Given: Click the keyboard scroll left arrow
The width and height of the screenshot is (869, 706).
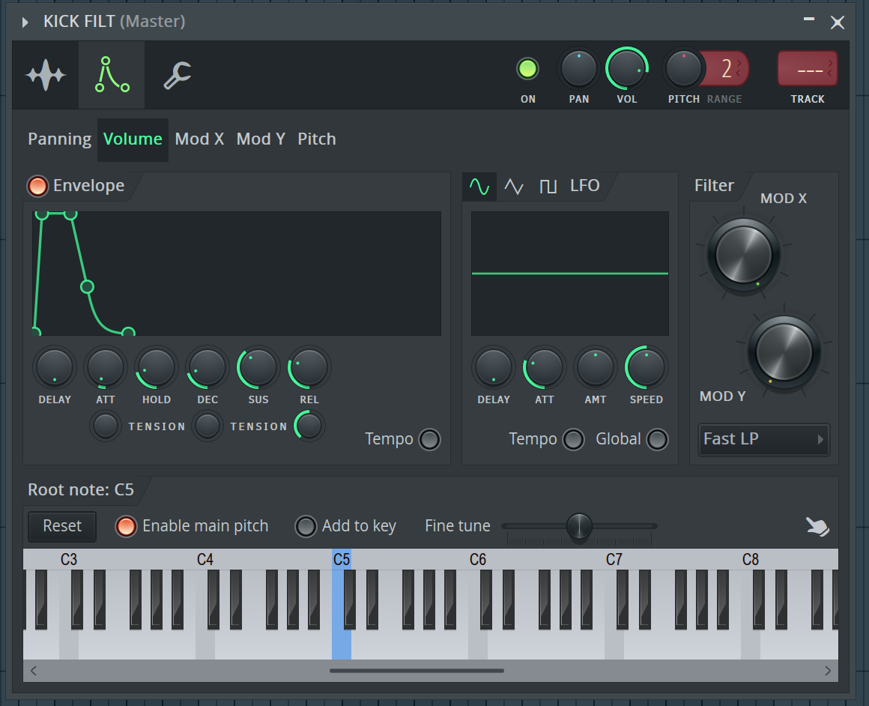Looking at the screenshot, I should tap(34, 671).
